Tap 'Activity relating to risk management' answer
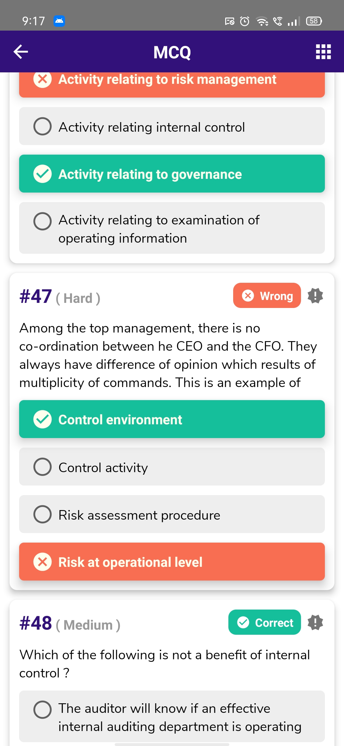 (x=172, y=82)
